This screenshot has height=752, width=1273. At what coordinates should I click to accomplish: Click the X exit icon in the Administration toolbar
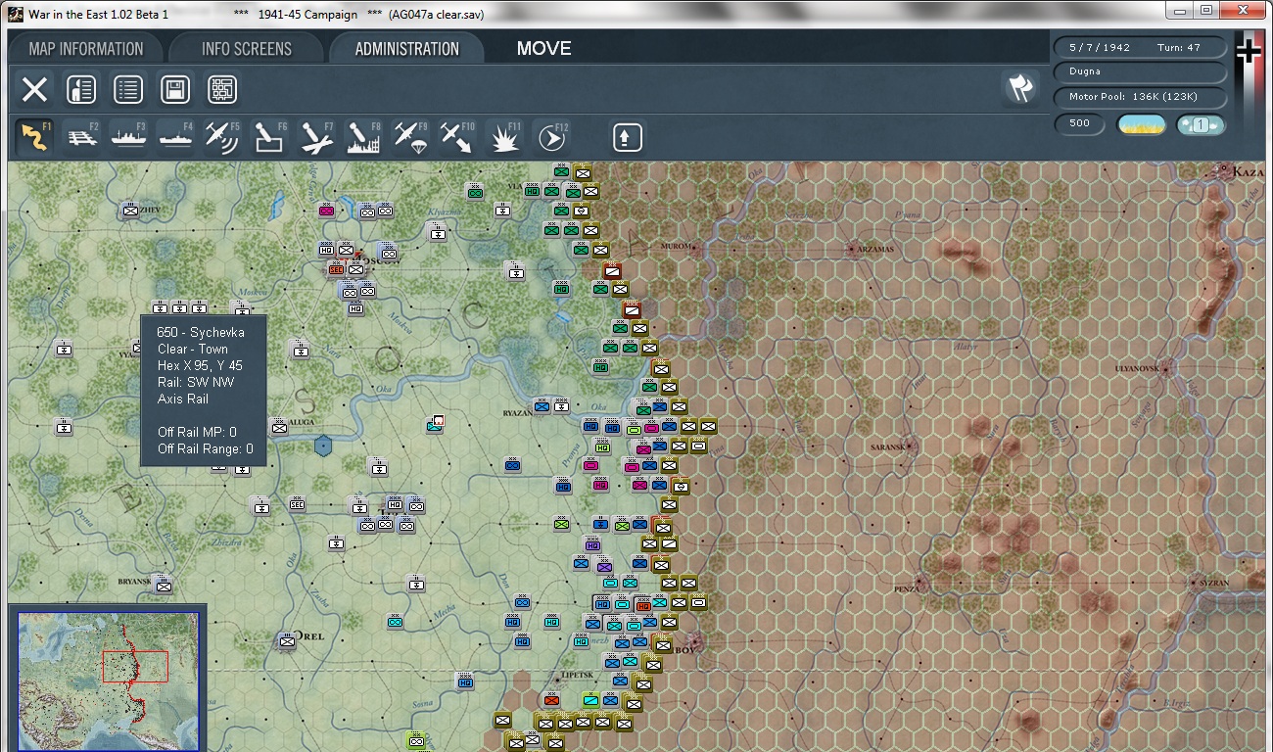34,90
